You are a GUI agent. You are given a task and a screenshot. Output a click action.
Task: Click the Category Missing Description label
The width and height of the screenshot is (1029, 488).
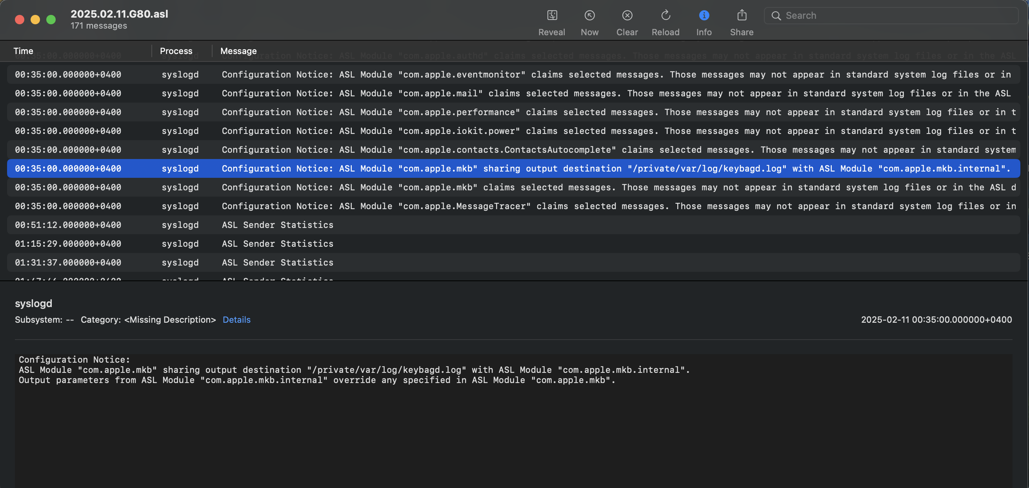pos(148,320)
